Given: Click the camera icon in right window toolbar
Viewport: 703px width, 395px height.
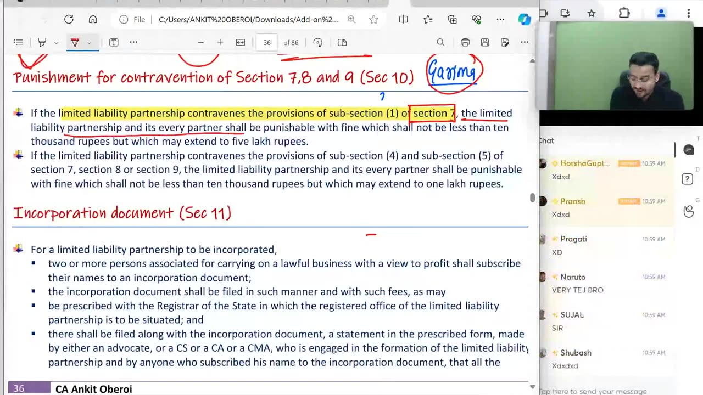Looking at the screenshot, I should pos(544,13).
